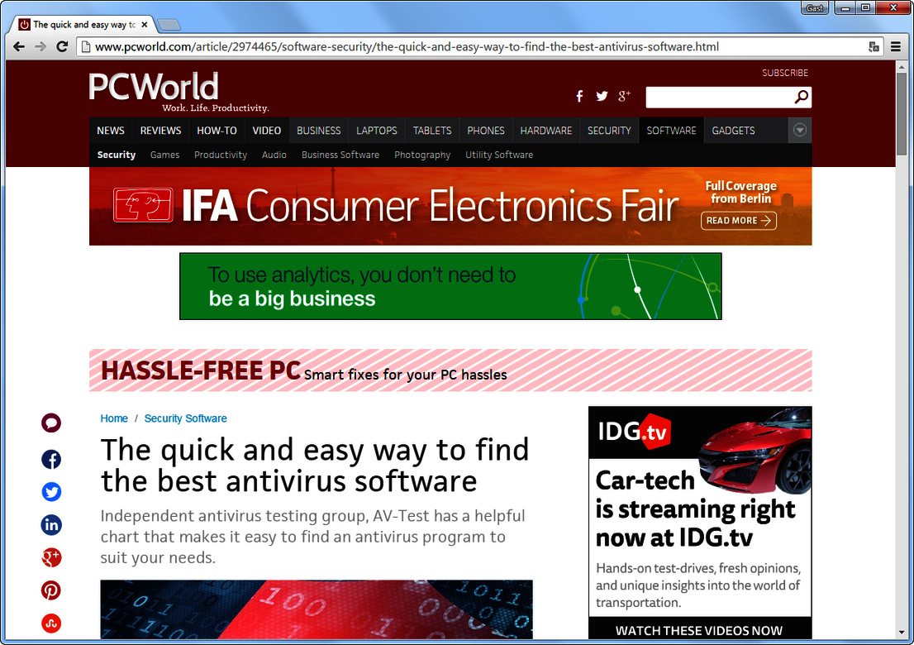Viewport: 914px width, 645px height.
Task: Expand the hidden navigation items arrow
Action: [x=799, y=130]
